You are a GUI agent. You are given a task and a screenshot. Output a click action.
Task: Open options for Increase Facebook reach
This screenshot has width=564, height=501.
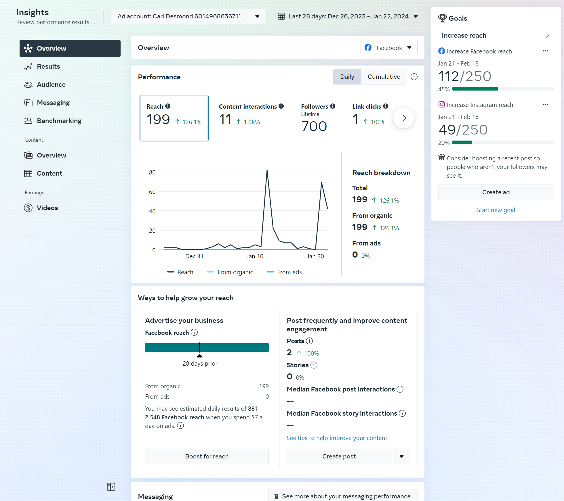click(545, 51)
